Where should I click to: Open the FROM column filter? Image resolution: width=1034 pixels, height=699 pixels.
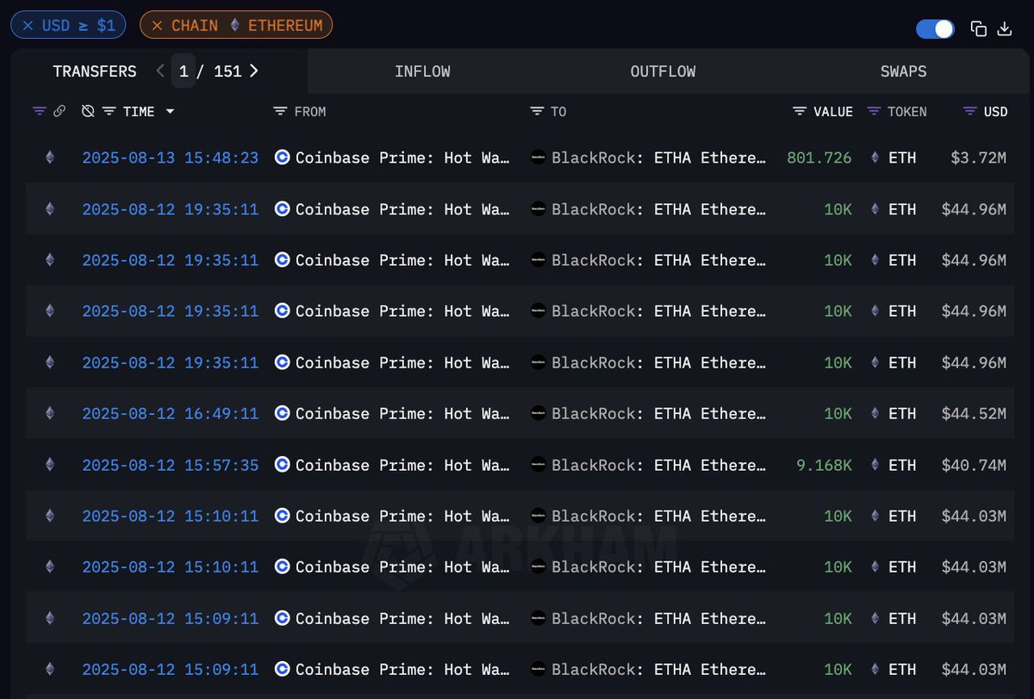coord(280,111)
